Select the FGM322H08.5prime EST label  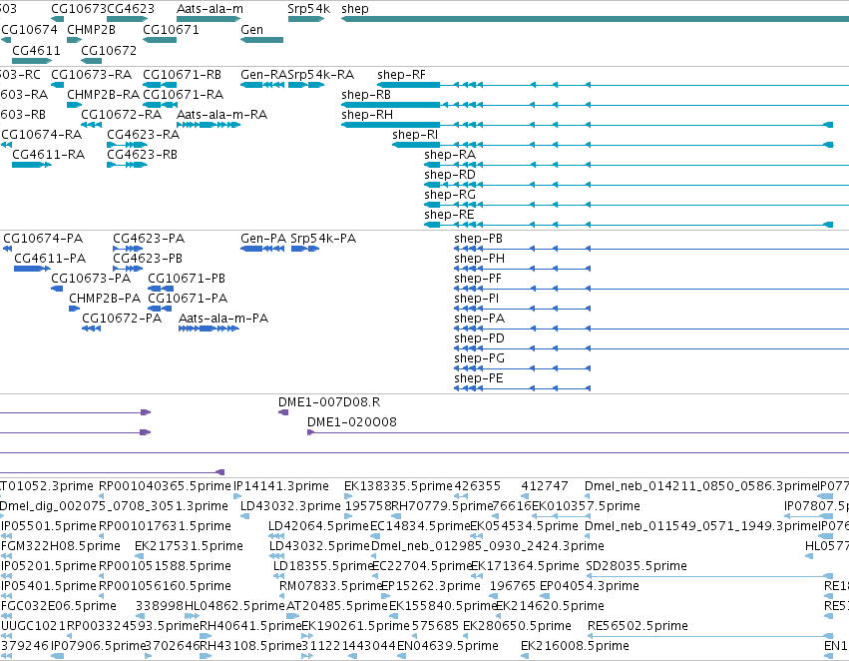click(61, 547)
